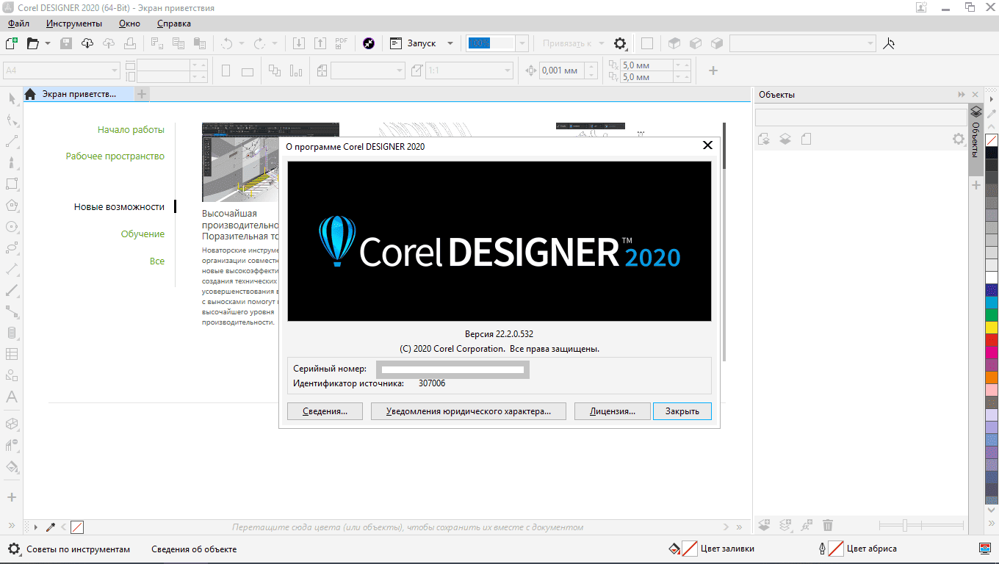Open the Objects docker settings gear
This screenshot has width=999, height=564.
tap(958, 139)
